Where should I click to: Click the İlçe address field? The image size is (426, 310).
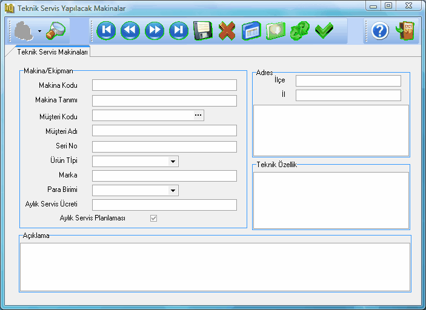coord(348,81)
